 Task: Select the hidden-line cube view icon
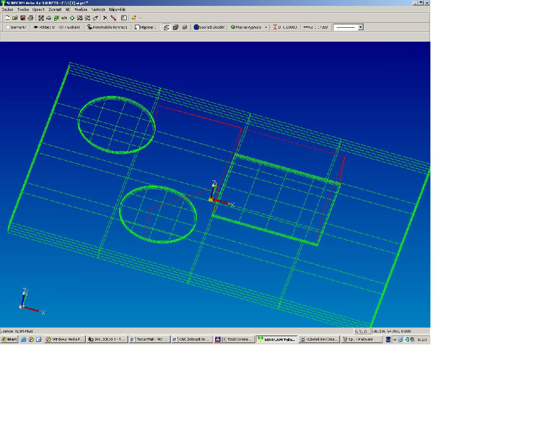click(175, 27)
